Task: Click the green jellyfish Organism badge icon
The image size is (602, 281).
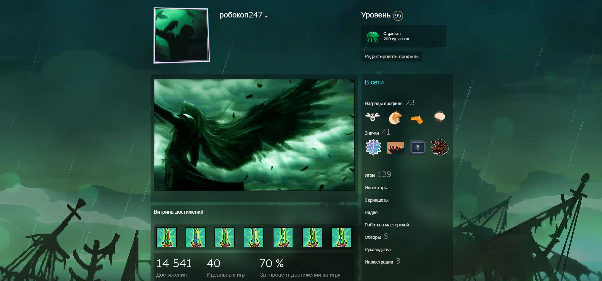Action: (x=373, y=37)
